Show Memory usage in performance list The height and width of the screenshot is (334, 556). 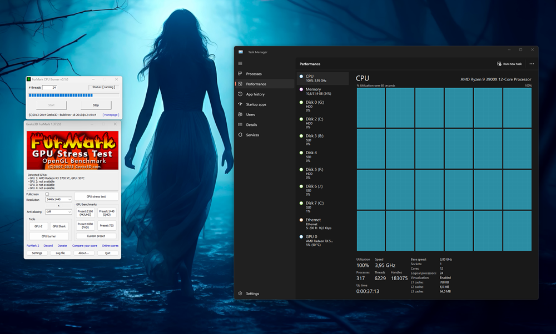point(322,92)
